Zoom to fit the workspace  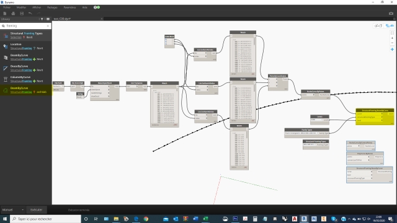point(392,33)
